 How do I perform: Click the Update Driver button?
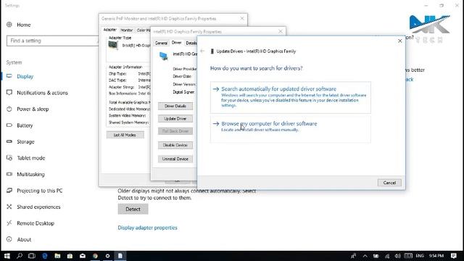[x=175, y=119]
